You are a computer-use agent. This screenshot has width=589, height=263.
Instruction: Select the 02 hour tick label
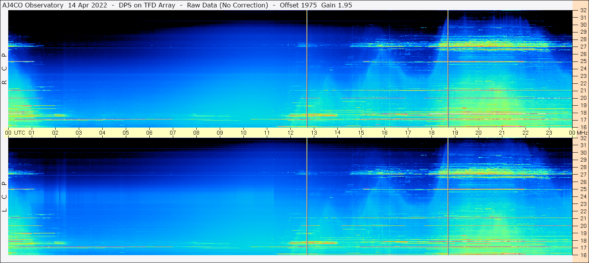[x=55, y=133]
